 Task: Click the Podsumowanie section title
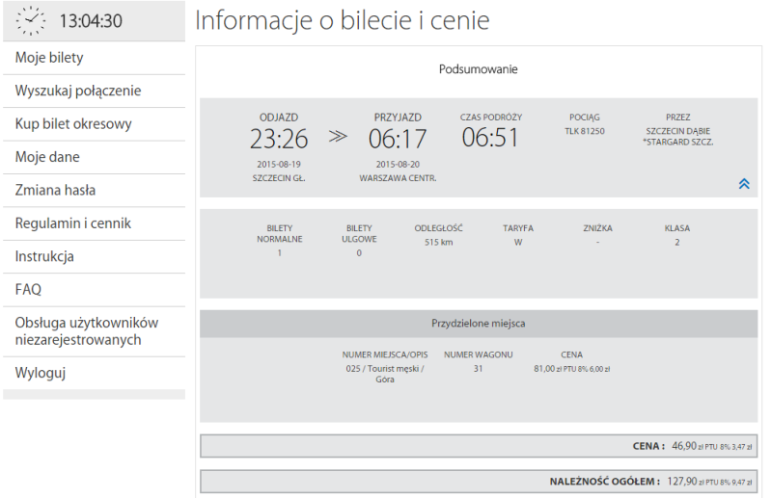click(x=478, y=69)
